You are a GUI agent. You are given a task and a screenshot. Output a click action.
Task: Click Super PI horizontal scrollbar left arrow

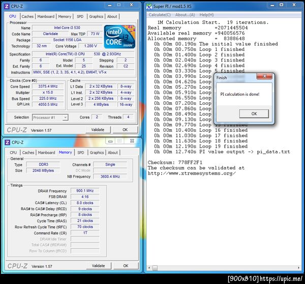[x=149, y=268]
